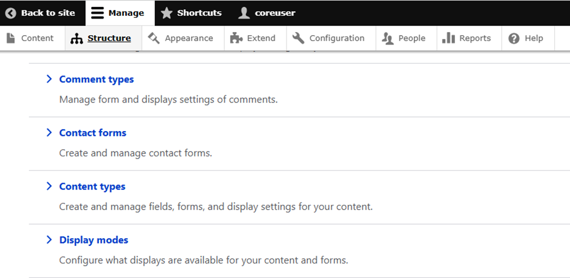Expand the Content types chevron
The image size is (570, 278).
tap(49, 186)
